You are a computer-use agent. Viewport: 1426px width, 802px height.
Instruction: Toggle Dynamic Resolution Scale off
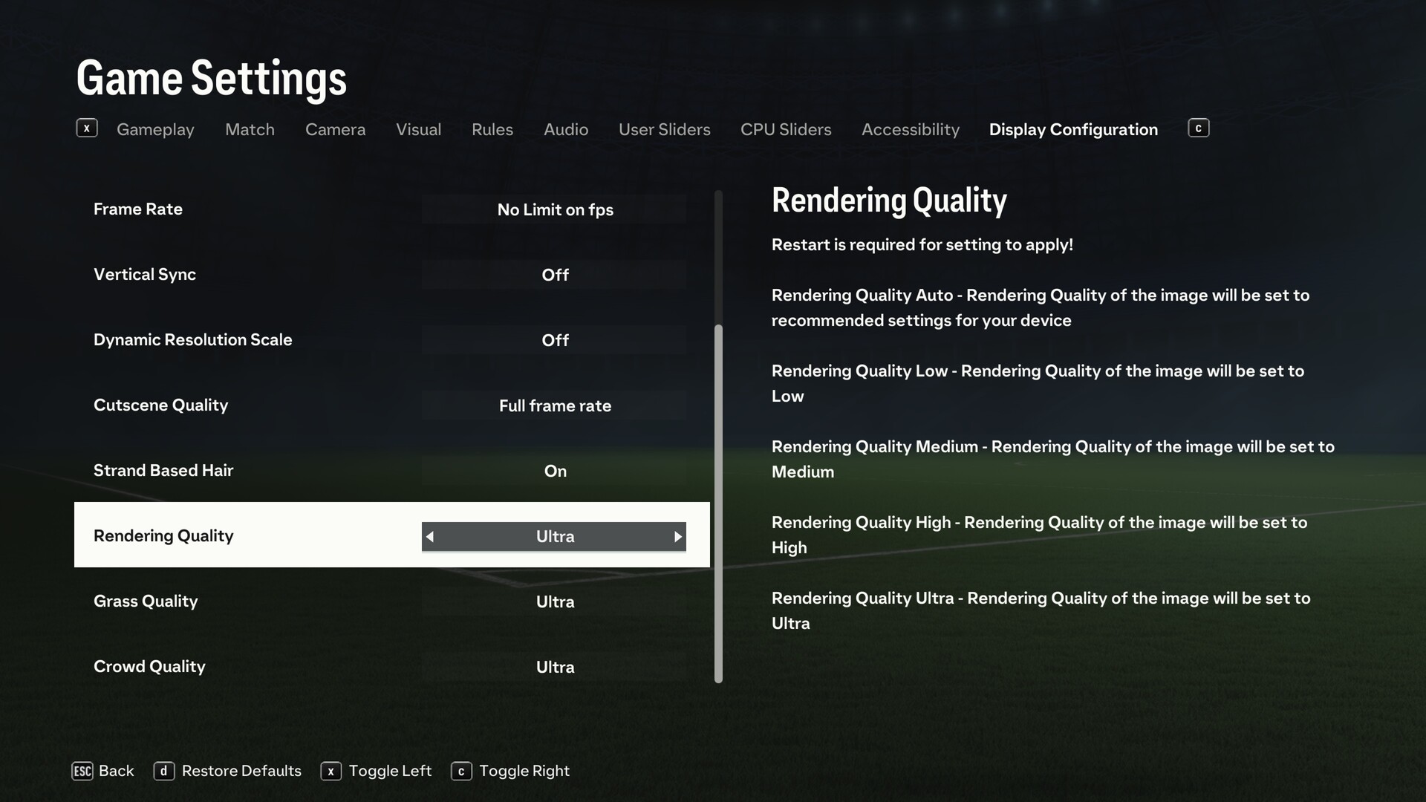tap(553, 340)
